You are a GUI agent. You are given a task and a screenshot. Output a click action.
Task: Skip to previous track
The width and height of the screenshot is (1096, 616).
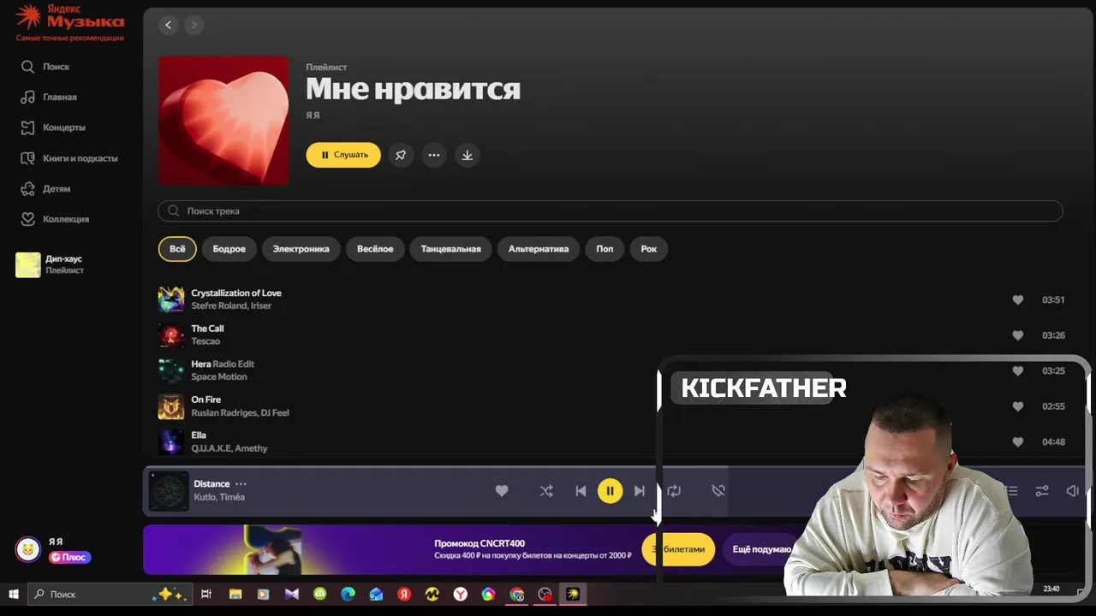tap(581, 491)
